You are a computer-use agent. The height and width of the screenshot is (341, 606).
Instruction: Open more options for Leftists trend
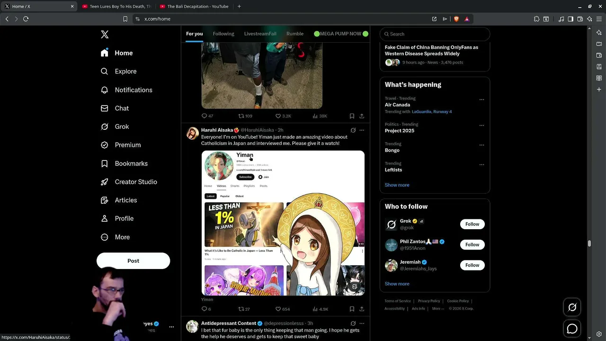[481, 164]
